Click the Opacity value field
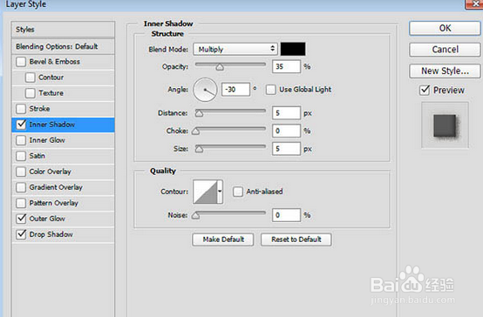Screen dimensions: 483x317 click(286, 66)
